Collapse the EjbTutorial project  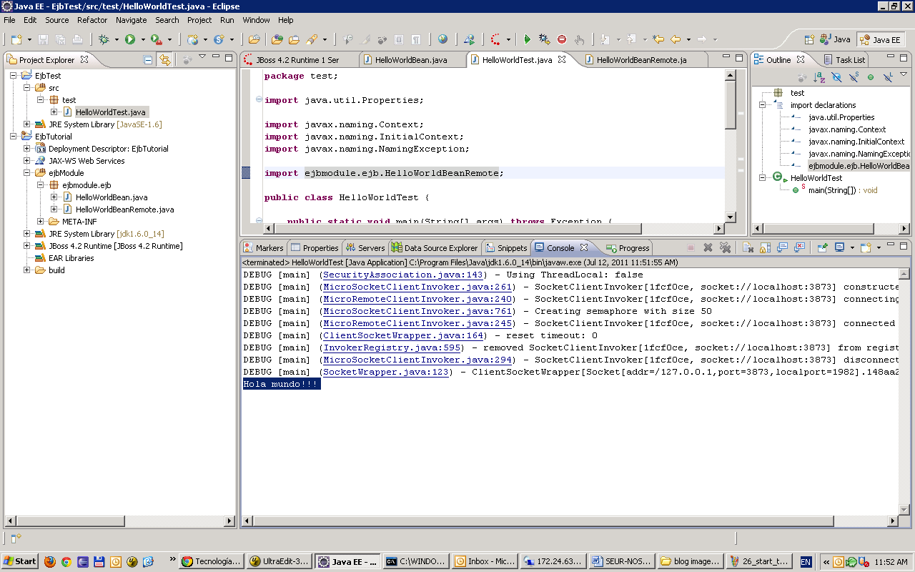point(12,136)
